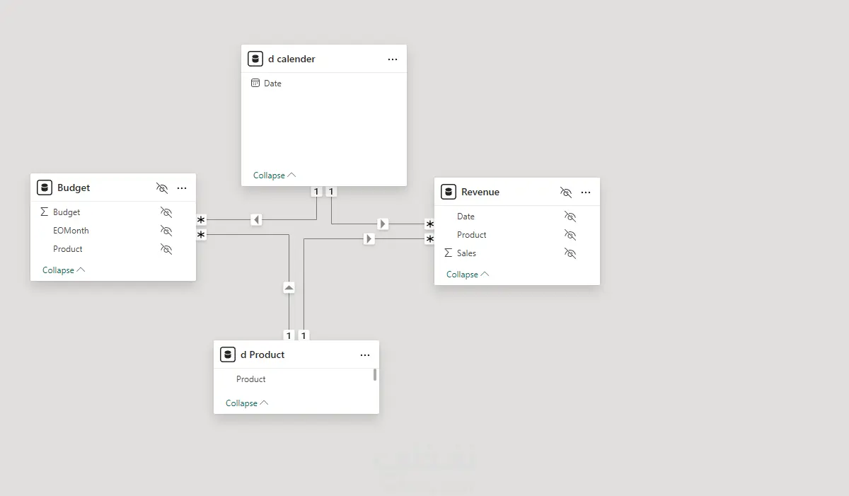Click the d Product table scrollbar
Screen dimensions: 849x496
375,375
